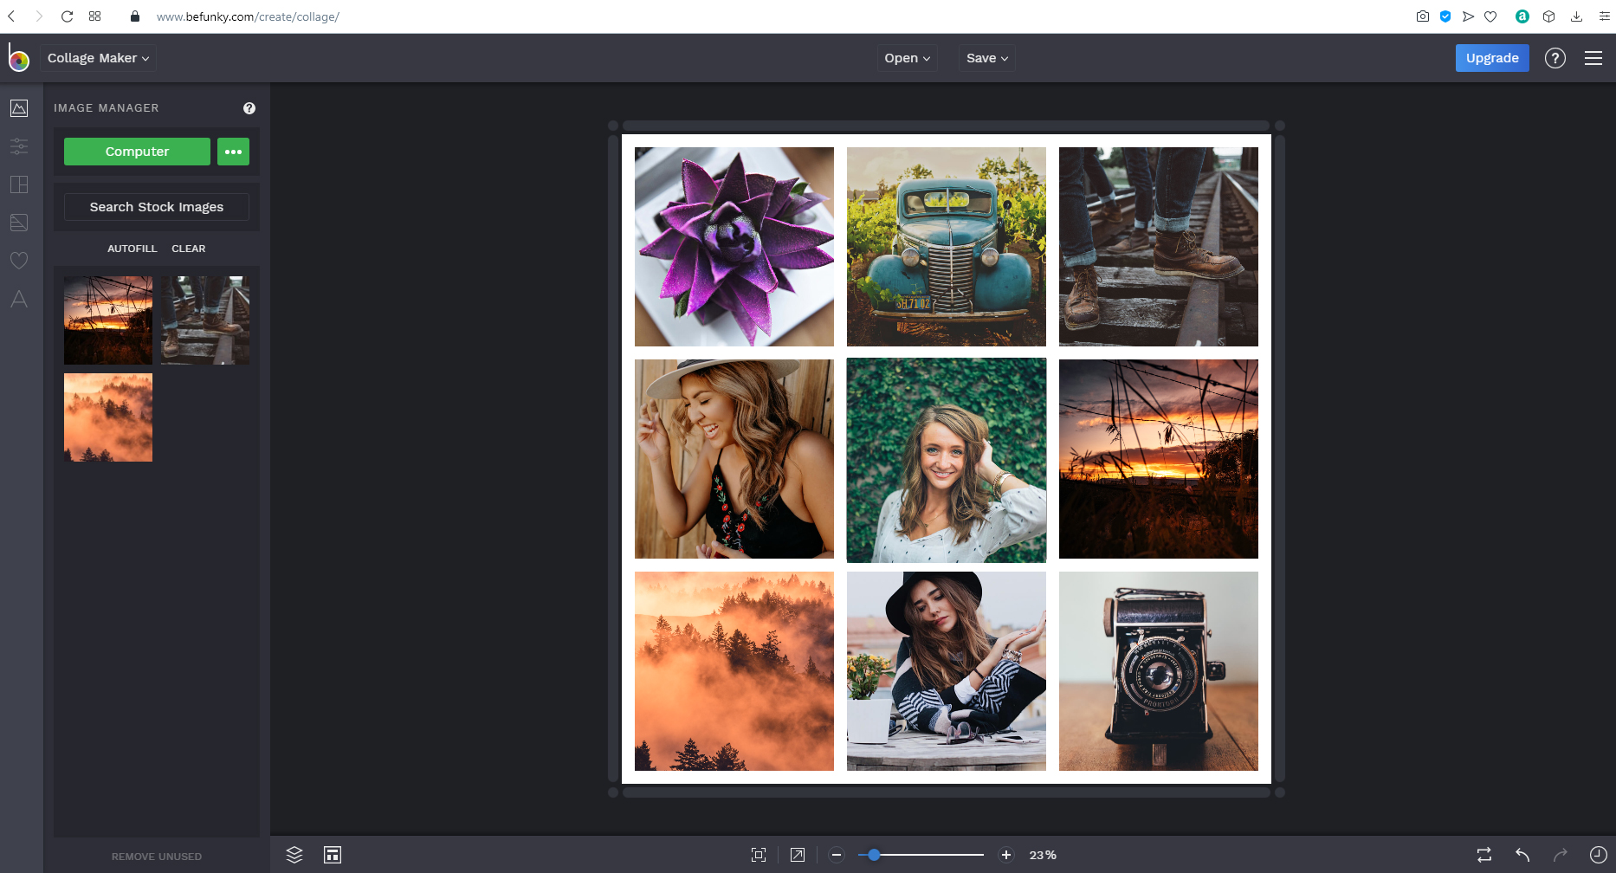Expand the Collage Maker dropdown
The height and width of the screenshot is (873, 1616).
(99, 58)
